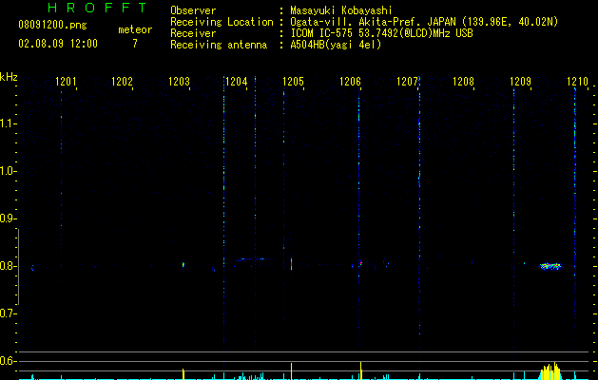Click the kHz axis unit label
The width and height of the screenshot is (598, 380).
coord(9,77)
